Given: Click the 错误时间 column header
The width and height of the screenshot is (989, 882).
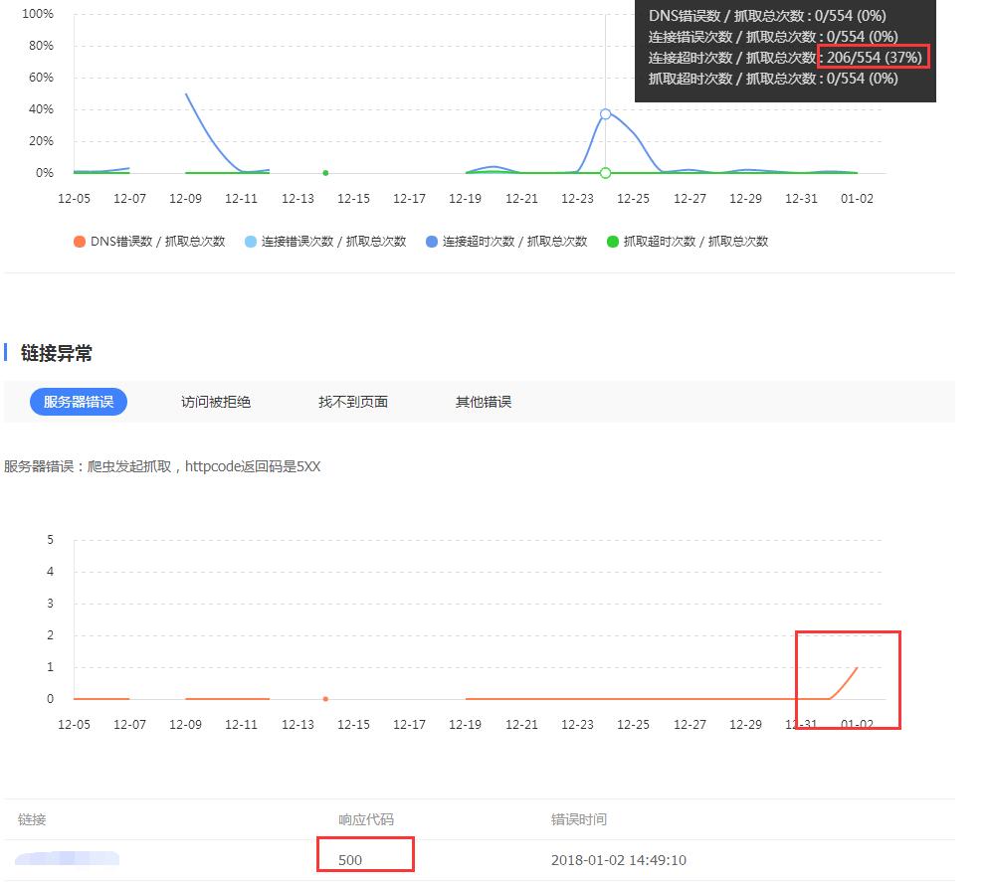Looking at the screenshot, I should pos(578,819).
